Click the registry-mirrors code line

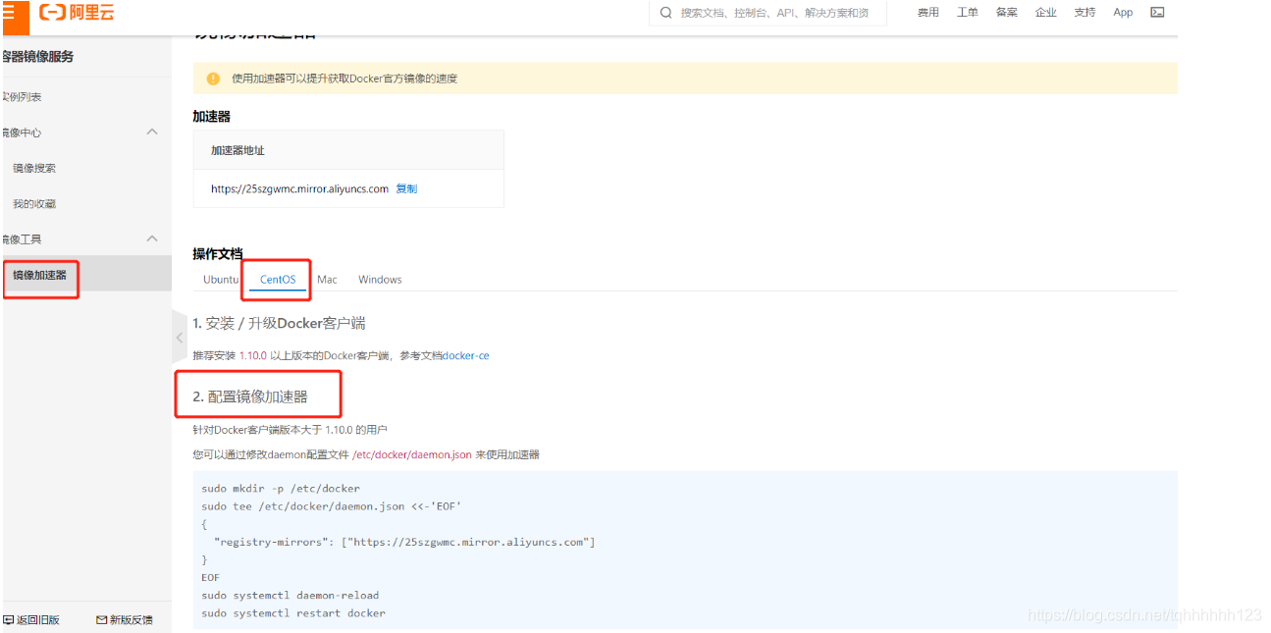coord(404,542)
